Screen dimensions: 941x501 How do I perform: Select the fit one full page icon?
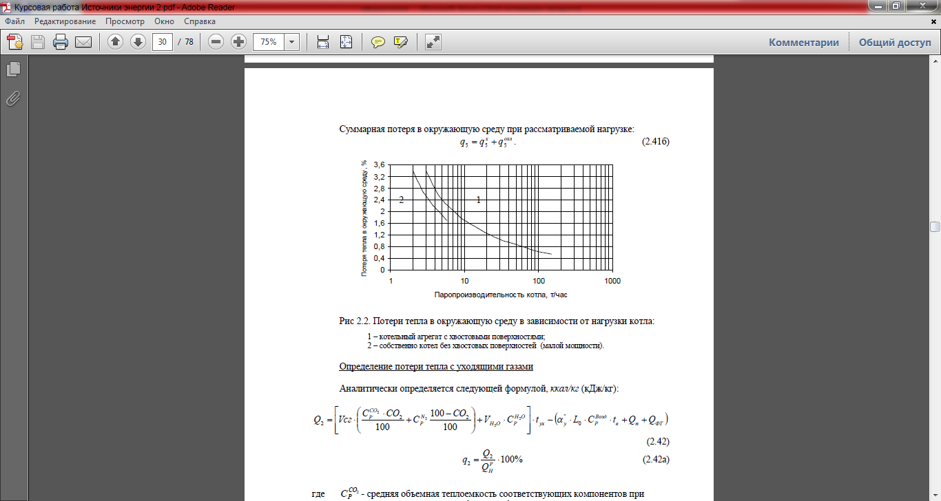tap(346, 42)
